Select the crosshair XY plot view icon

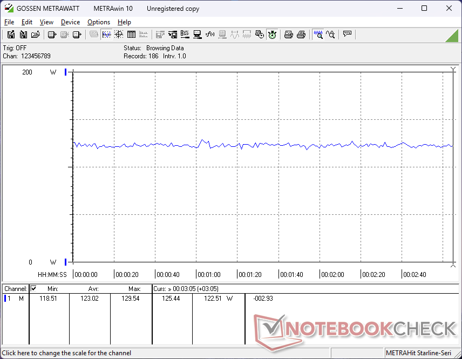tap(119, 35)
